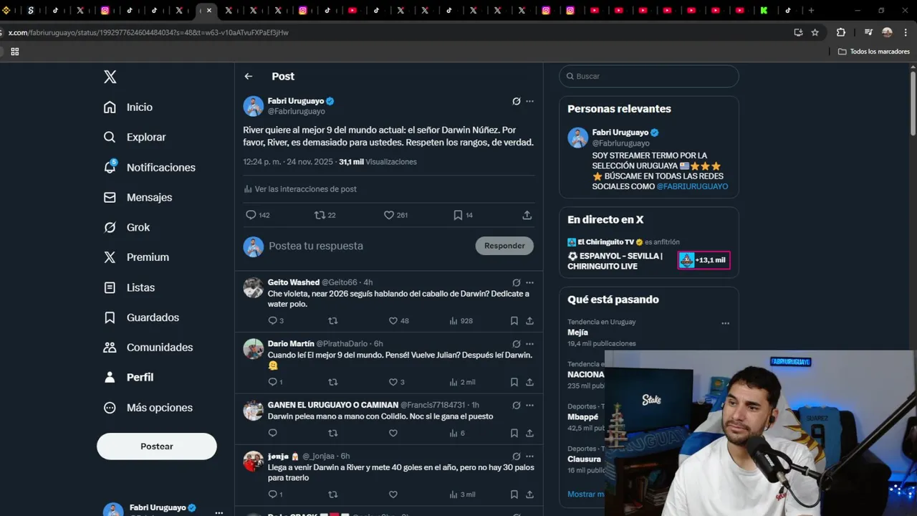Click the Responder button

[504, 246]
